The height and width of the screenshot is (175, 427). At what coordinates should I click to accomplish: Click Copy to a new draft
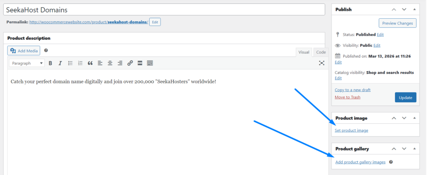pyautogui.click(x=353, y=90)
